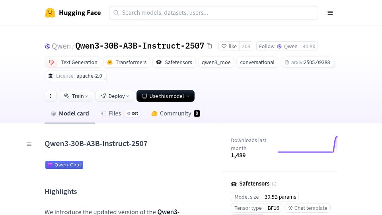This screenshot has width=382, height=215.
Task: Open the Chat template button
Action: (308, 208)
